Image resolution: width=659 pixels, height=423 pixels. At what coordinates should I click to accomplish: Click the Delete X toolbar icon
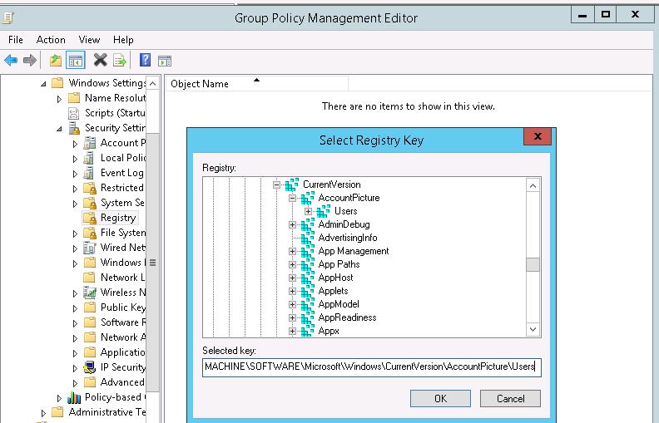click(100, 60)
